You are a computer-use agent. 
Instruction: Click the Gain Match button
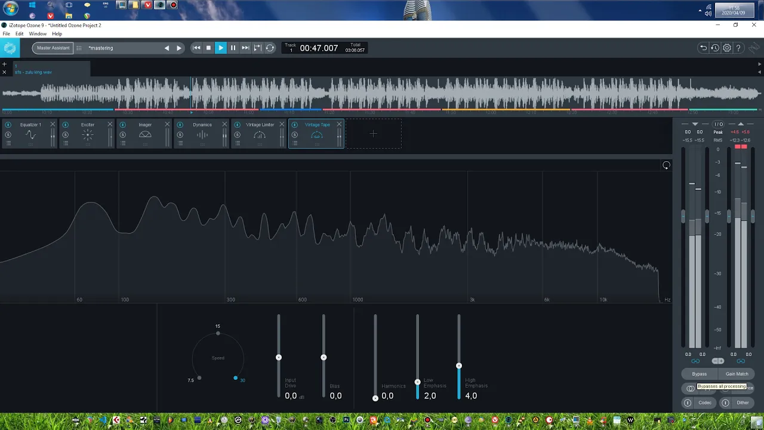click(x=737, y=374)
